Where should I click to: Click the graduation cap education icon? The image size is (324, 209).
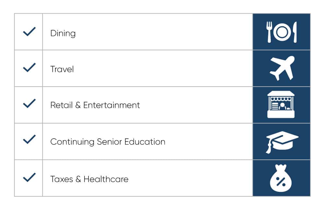[282, 142]
